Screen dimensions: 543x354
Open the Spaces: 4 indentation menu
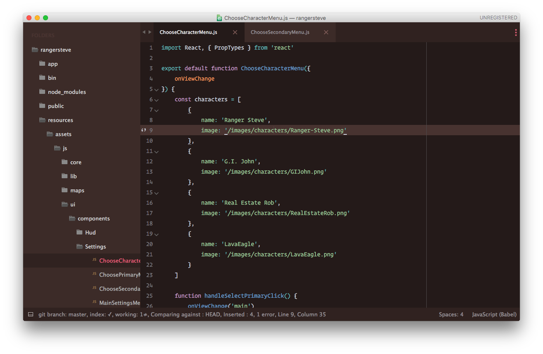(451, 314)
